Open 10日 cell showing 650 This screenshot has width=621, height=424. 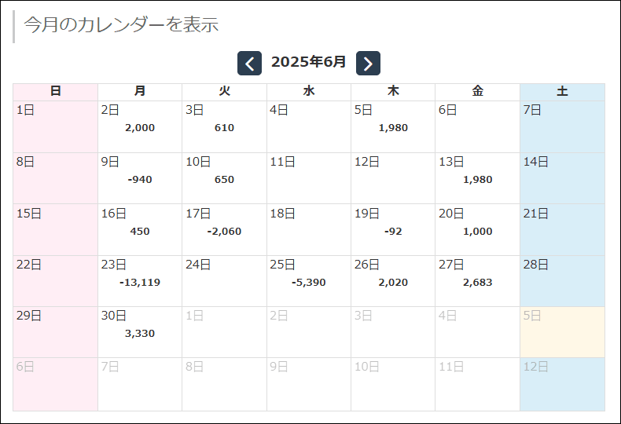click(224, 178)
